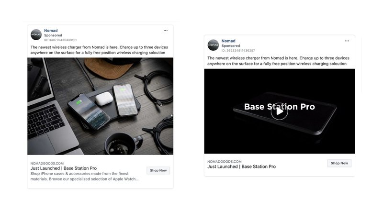This screenshot has height=211, width=383.
Task: Click the ID number on the image ad
Action: 60,40
